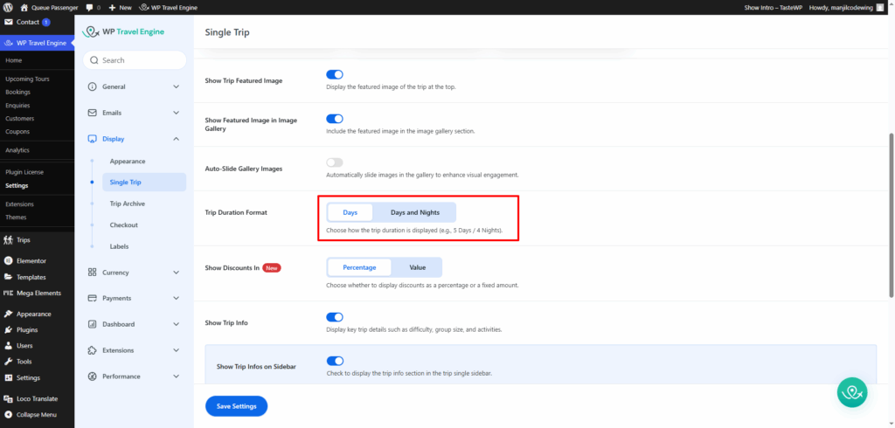Click the WordPress logo icon in admin bar
This screenshot has width=895, height=428.
[8, 7]
